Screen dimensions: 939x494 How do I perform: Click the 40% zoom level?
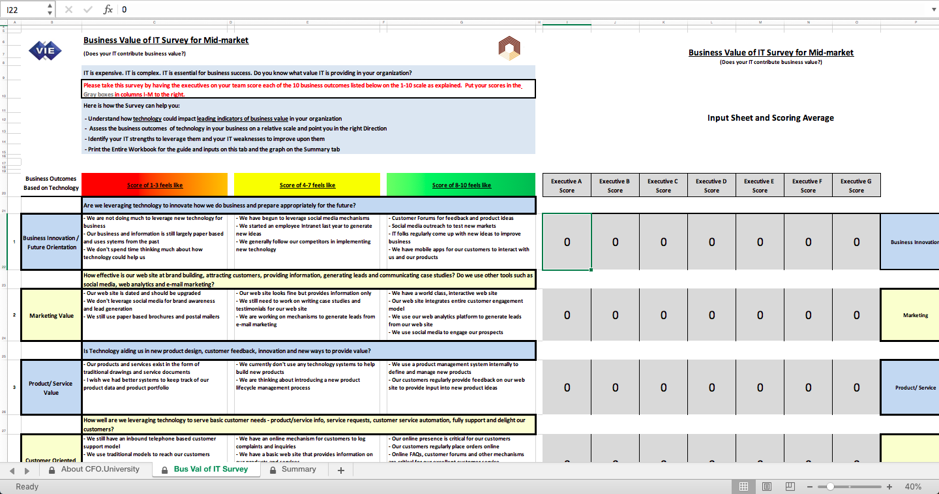click(x=913, y=487)
